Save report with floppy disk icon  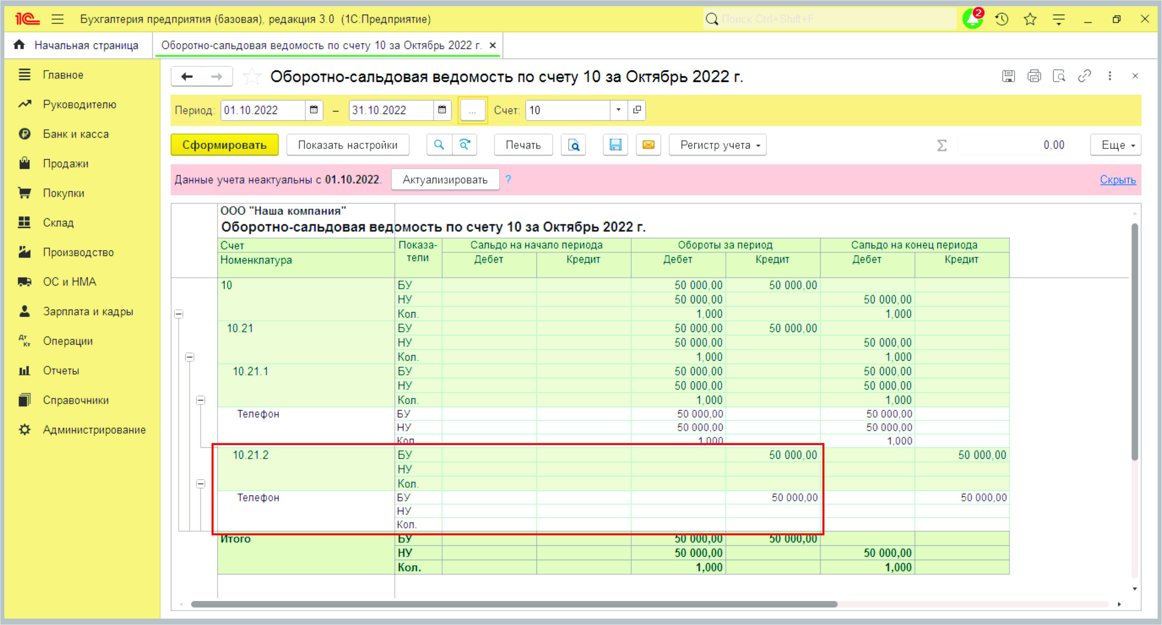coord(615,145)
